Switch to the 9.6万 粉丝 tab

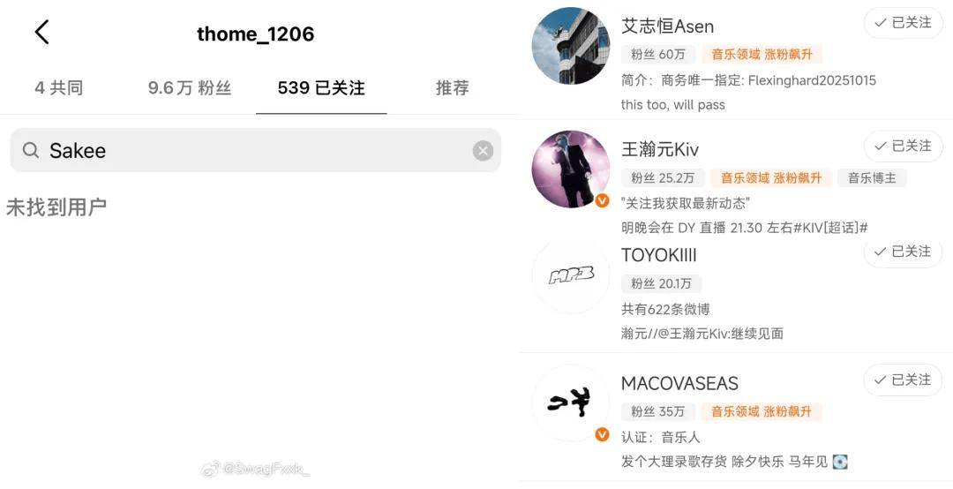pos(190,88)
